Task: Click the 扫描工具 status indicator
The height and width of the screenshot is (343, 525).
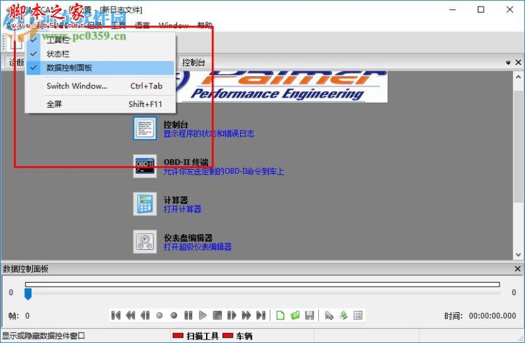Action: (x=195, y=336)
